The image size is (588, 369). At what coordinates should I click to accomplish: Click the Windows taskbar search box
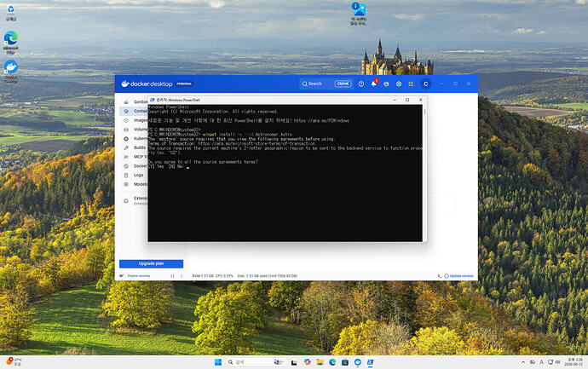pyautogui.click(x=255, y=362)
